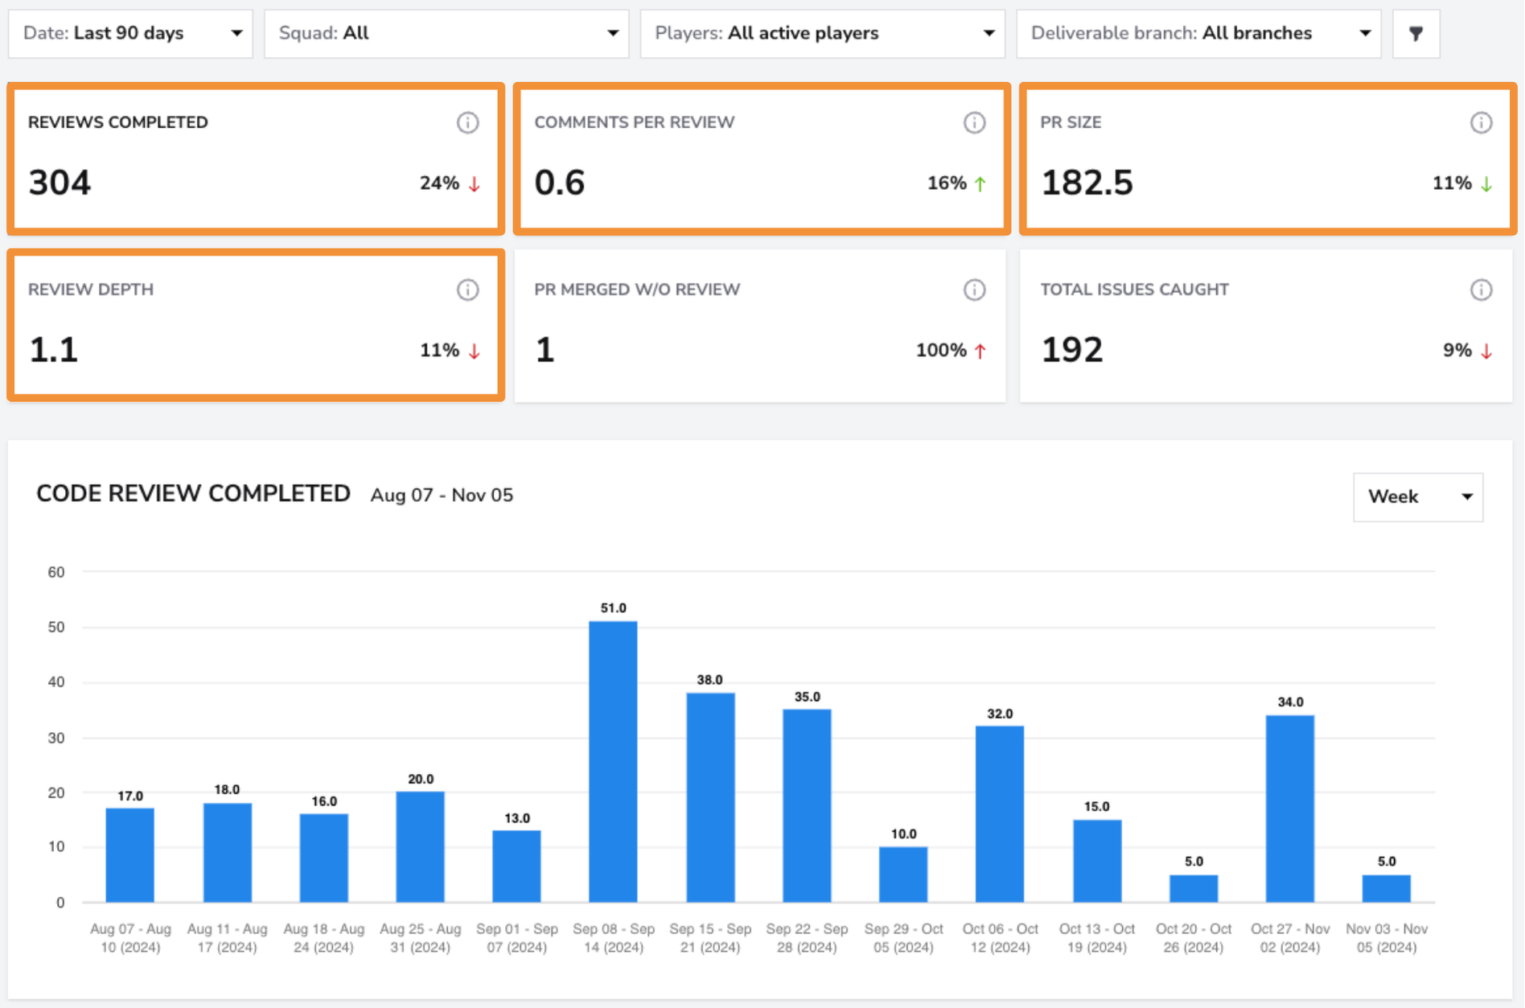Click info icon for PR Merged W/O Review
This screenshot has width=1525, height=1008.
pyautogui.click(x=974, y=290)
